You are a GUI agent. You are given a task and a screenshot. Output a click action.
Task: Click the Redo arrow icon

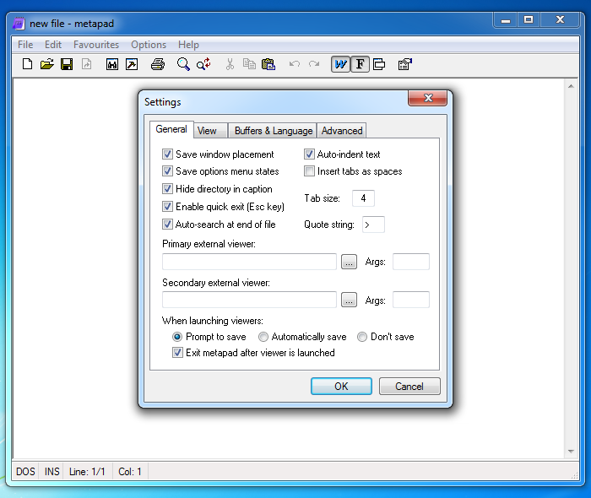(x=314, y=64)
